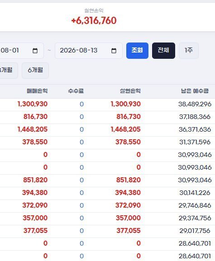The width and height of the screenshot is (215, 261).
Task: Click the 377,055 realized profit cell
Action: tap(129, 231)
